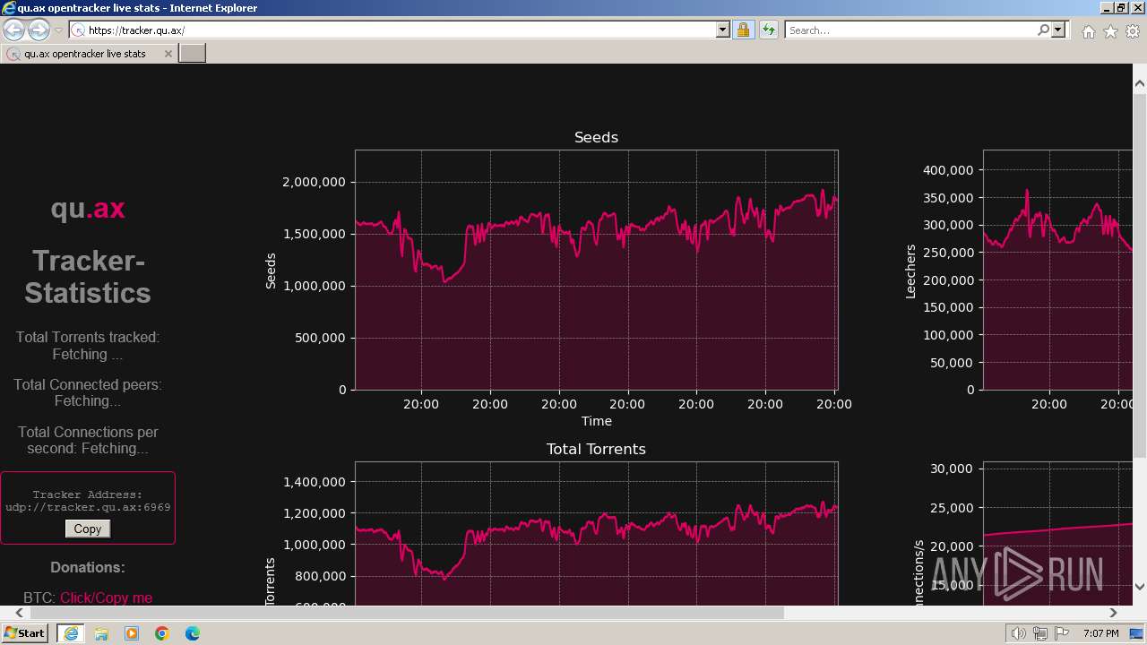Open the search provider dropdown arrow
Screen dimensions: 1147x645
pos(1058,30)
